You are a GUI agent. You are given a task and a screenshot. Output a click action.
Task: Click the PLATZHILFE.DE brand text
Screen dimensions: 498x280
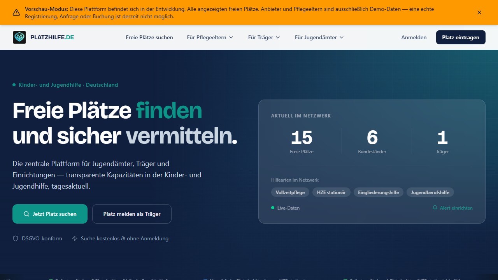click(52, 37)
